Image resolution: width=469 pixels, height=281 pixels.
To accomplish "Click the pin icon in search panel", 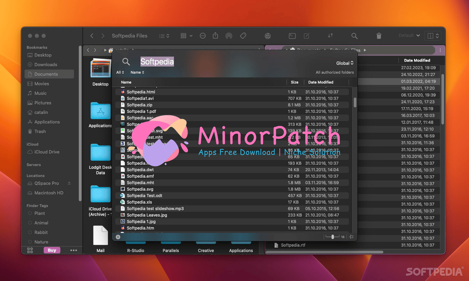I will click(x=351, y=237).
